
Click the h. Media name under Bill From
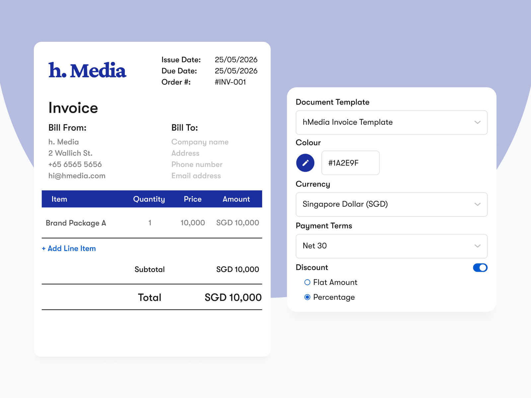click(64, 142)
